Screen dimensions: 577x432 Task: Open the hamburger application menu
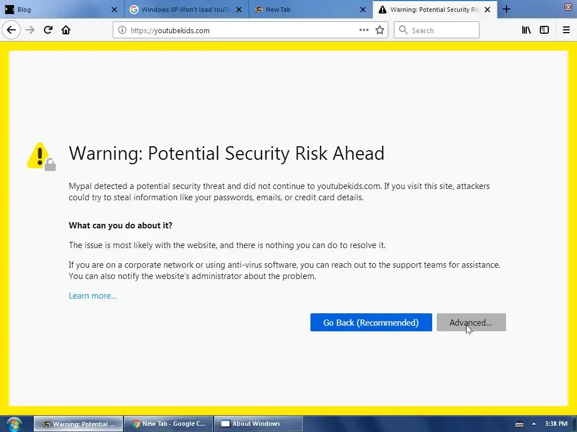pyautogui.click(x=566, y=30)
